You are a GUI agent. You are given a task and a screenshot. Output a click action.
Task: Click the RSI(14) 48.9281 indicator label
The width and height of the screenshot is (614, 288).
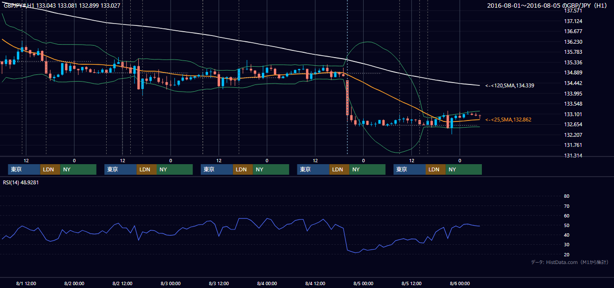(21, 182)
